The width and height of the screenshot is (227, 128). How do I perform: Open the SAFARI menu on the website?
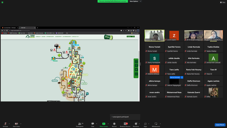tap(44, 37)
